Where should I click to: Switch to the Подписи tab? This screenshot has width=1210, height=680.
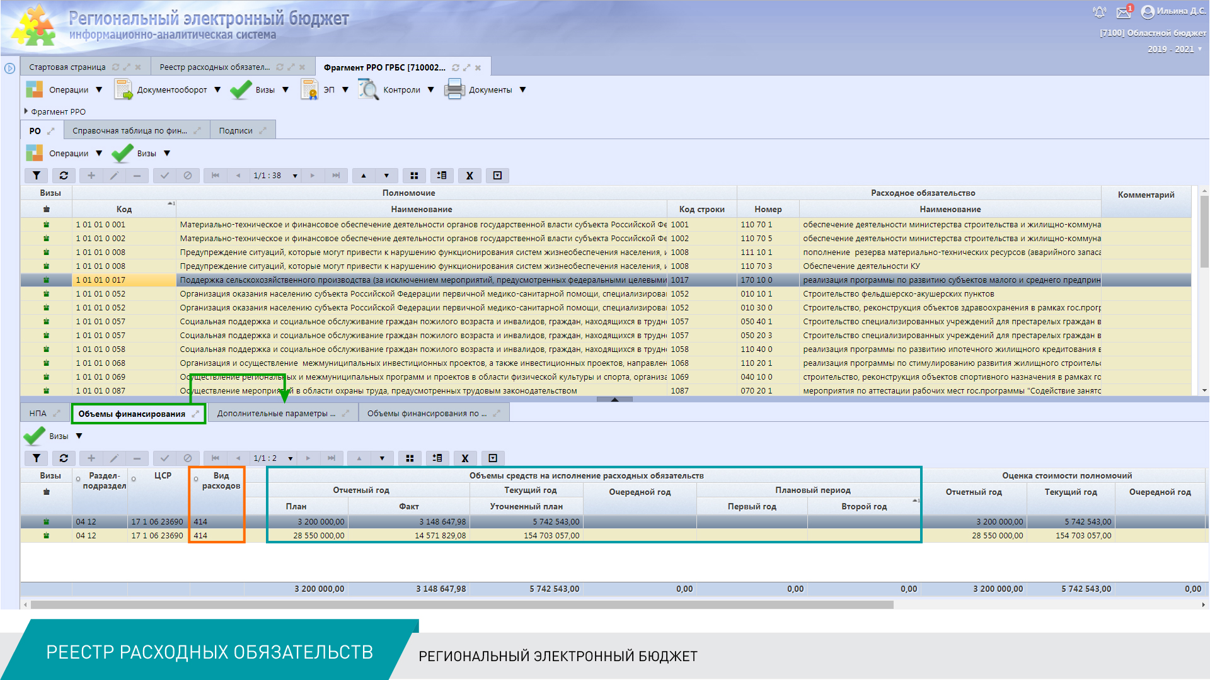coord(236,131)
